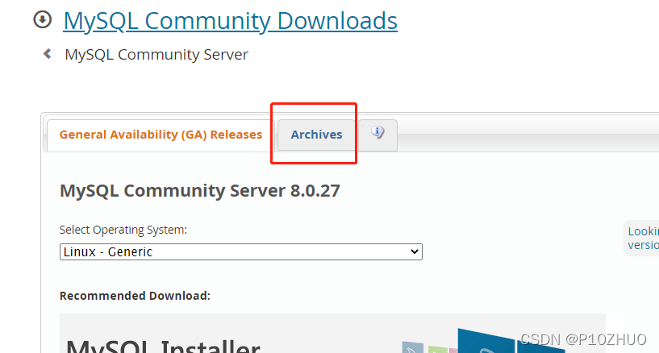Viewport: 659px width, 353px height.
Task: Open the Looking for versions link box
Action: point(641,238)
